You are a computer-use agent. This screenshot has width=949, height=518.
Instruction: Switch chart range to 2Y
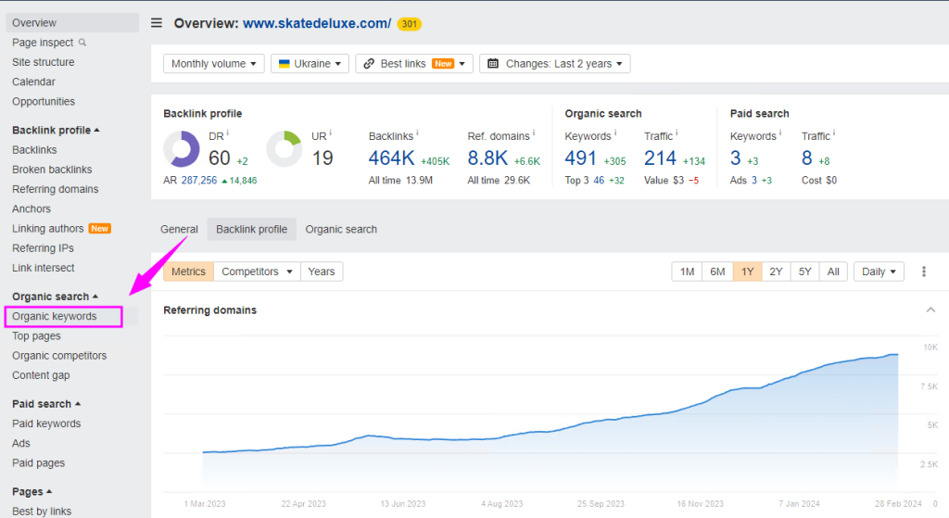776,272
